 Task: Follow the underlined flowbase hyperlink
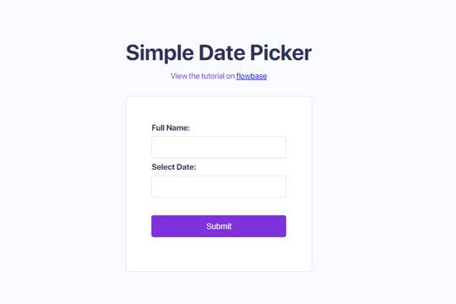252,76
